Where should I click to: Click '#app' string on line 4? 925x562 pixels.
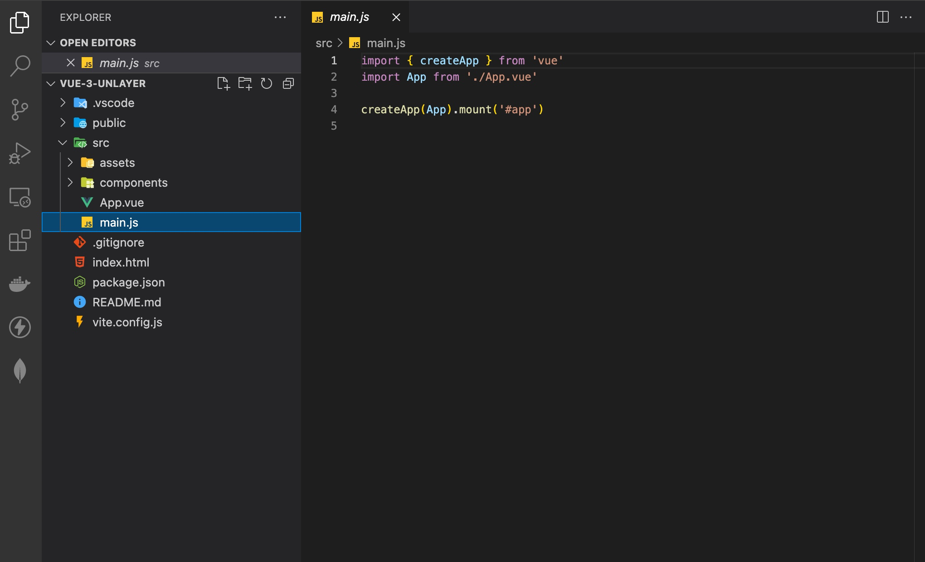(518, 109)
